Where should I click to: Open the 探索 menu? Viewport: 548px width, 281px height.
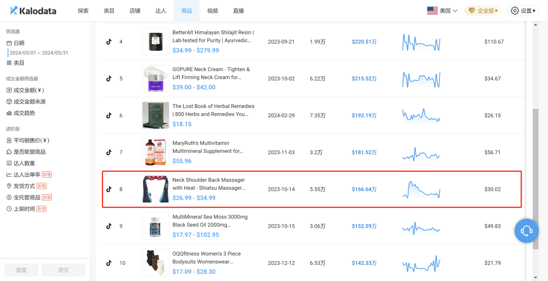[83, 11]
